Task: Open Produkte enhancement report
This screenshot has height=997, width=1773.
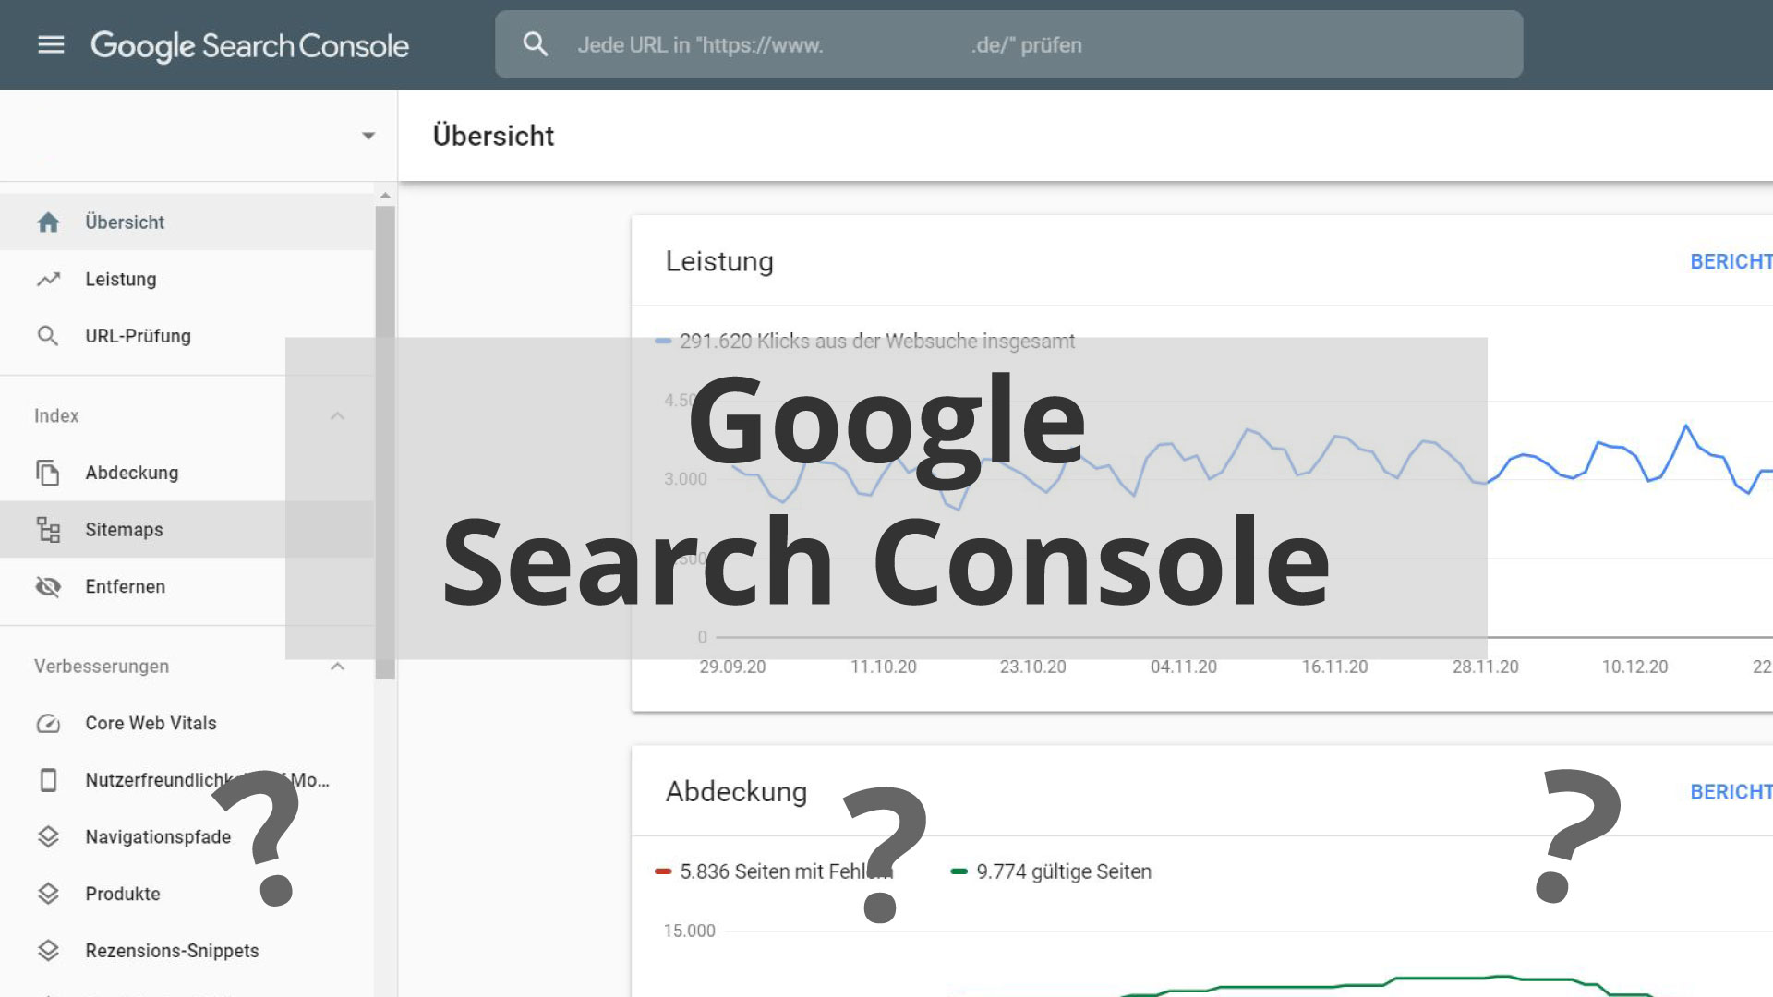Action: click(x=187, y=894)
